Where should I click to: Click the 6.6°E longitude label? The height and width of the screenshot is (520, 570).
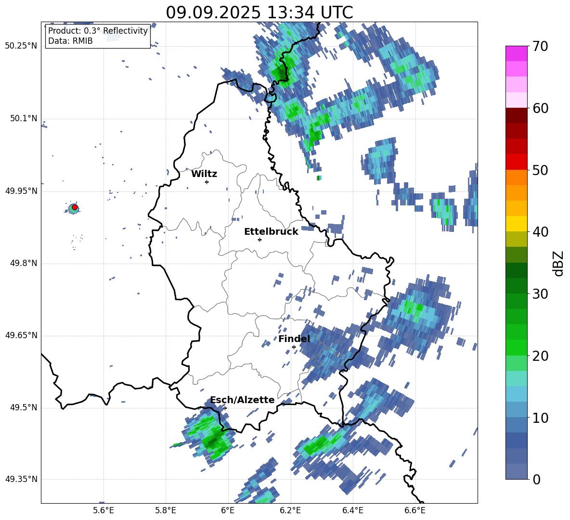click(x=415, y=510)
